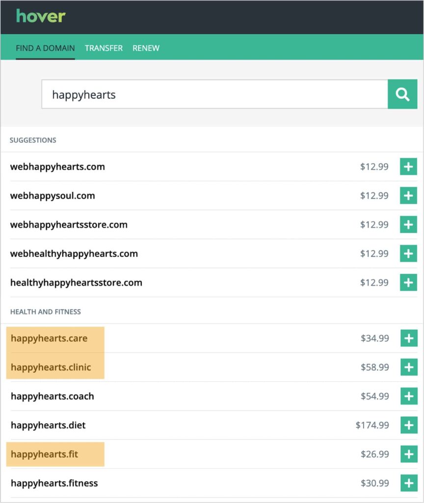Click the $12.99 price for webhappyhearts.com
The height and width of the screenshot is (503, 424).
(374, 167)
